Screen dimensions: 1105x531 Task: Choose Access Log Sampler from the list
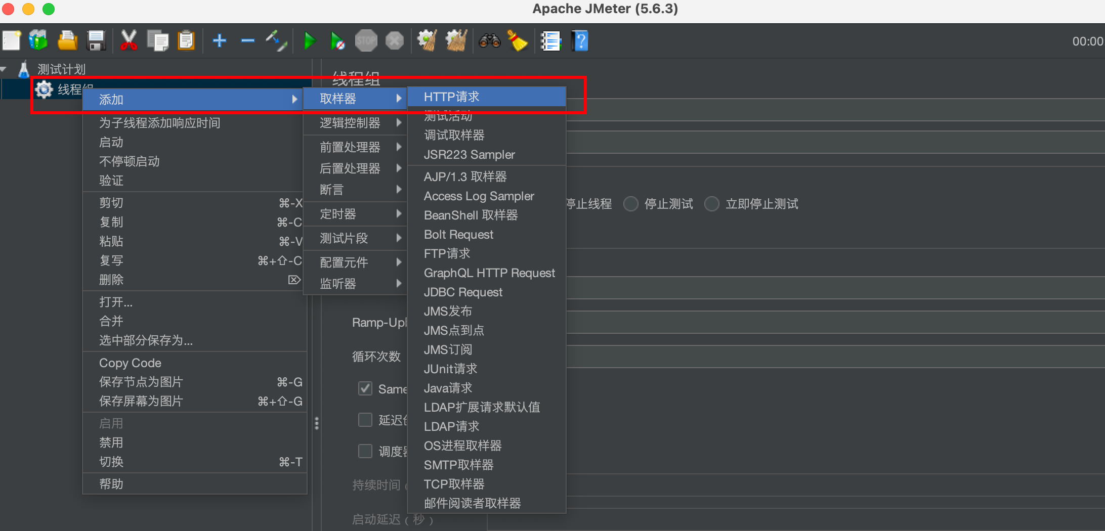click(x=487, y=196)
